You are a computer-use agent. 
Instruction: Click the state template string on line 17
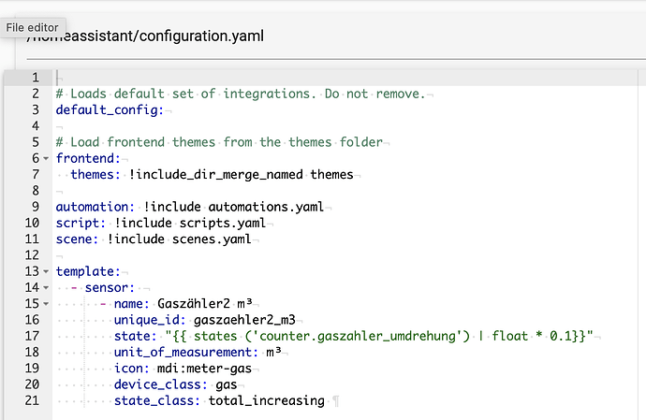click(x=379, y=336)
